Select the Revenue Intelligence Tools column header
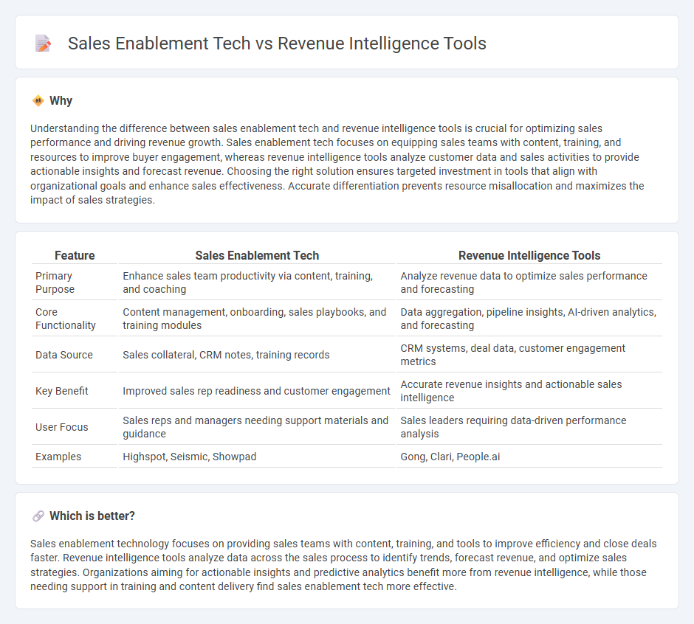The width and height of the screenshot is (694, 624). (529, 256)
